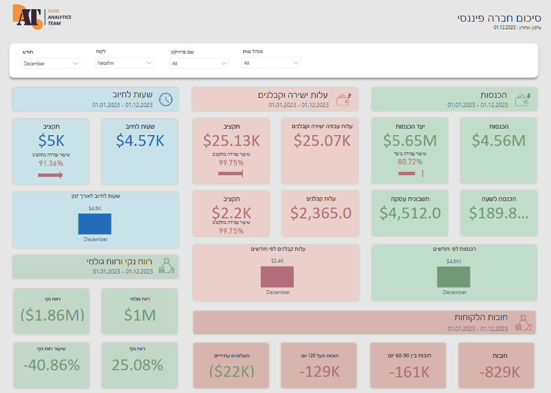Image resolution: width=551 pixels, height=393 pixels.
Task: Select the $25.13K budget card
Action: (x=231, y=151)
